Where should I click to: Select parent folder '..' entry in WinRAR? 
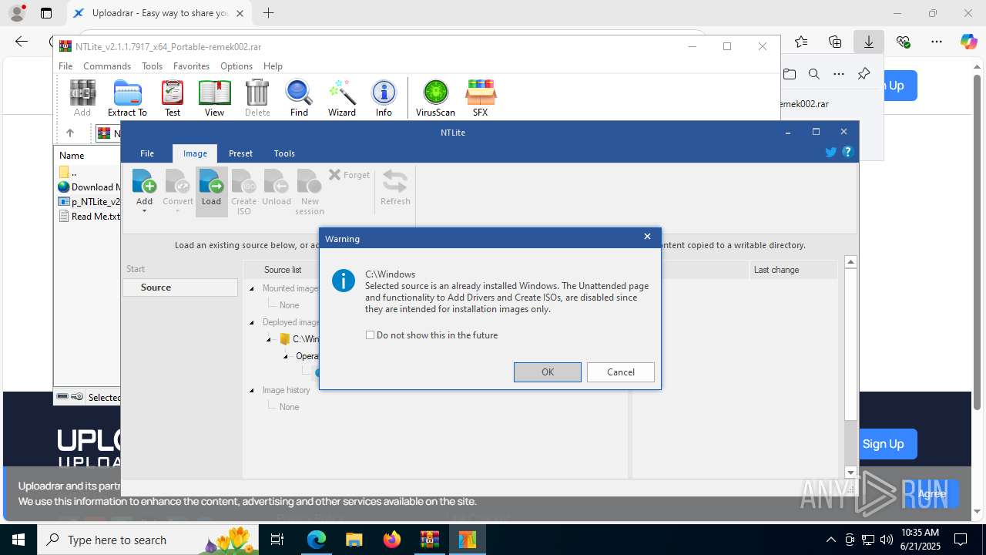click(68, 173)
